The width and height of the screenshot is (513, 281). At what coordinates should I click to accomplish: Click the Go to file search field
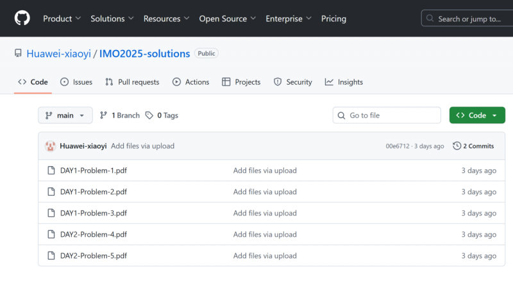[392, 115]
